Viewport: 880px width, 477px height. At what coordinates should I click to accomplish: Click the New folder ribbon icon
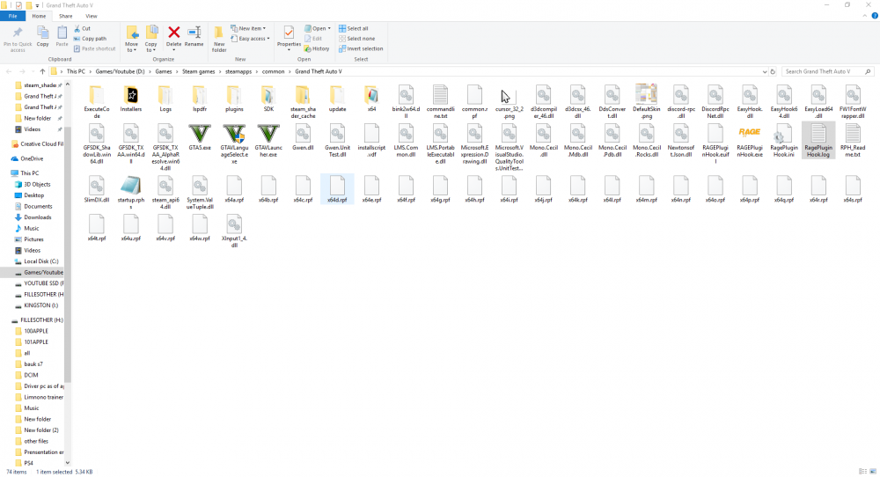(219, 36)
